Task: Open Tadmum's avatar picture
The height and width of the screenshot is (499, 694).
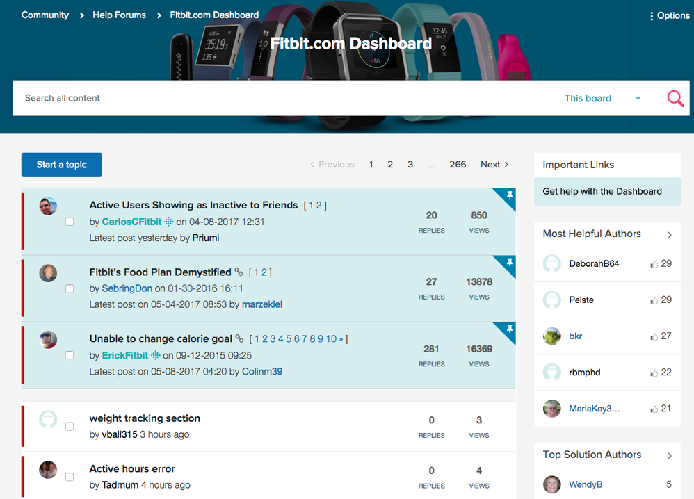Action: 48,470
